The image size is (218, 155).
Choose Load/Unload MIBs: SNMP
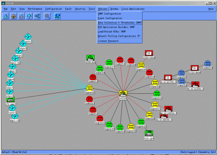tap(120, 31)
